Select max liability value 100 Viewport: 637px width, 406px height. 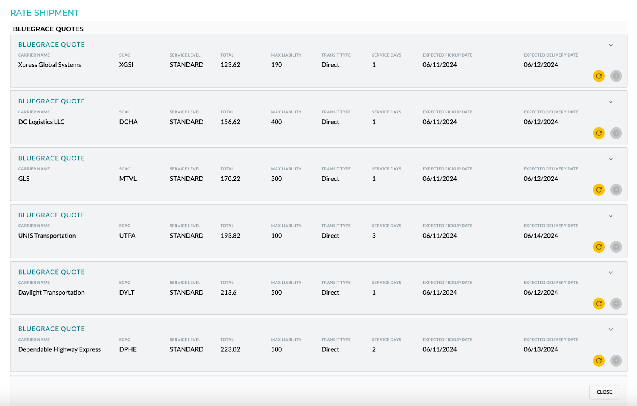[x=277, y=236]
